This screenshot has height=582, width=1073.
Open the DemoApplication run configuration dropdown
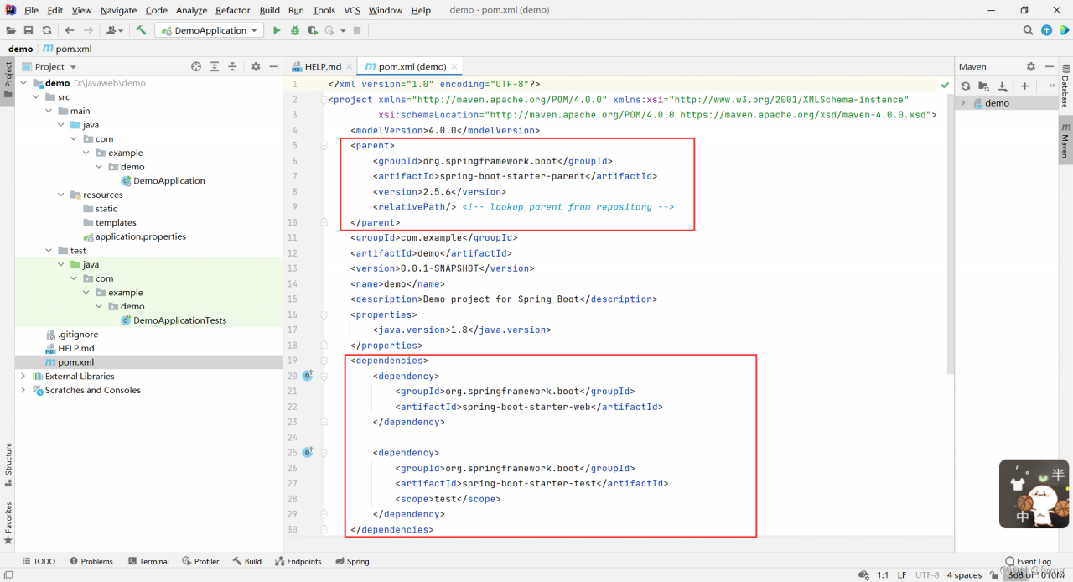tap(210, 30)
